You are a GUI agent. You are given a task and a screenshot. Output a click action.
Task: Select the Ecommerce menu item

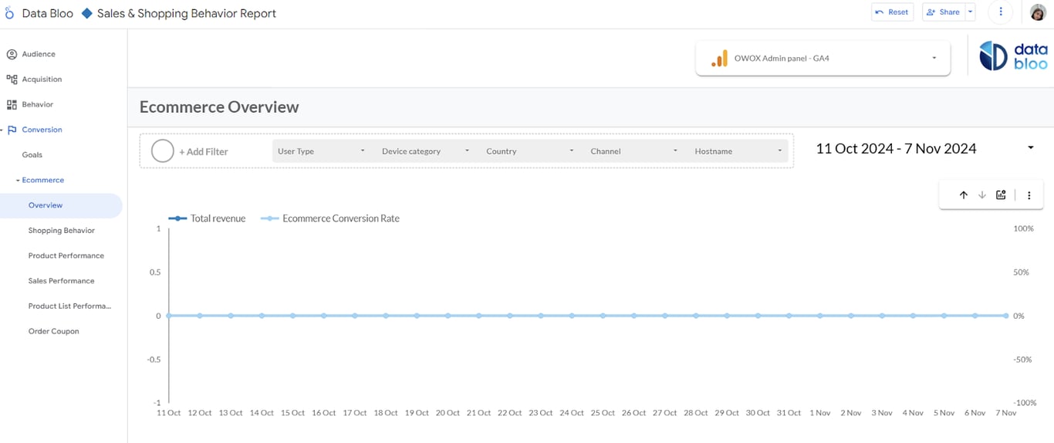pyautogui.click(x=43, y=180)
